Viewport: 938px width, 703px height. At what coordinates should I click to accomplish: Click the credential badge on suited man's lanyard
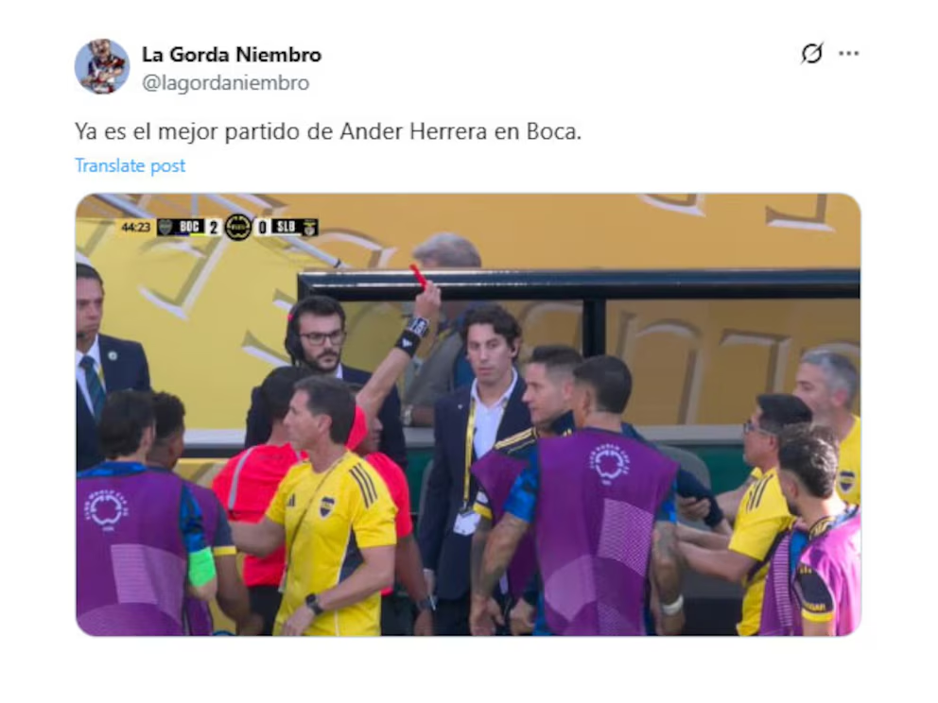click(x=465, y=522)
